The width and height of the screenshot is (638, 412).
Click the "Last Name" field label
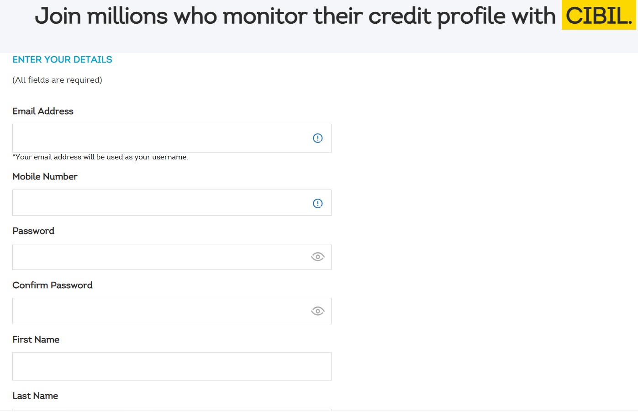(35, 396)
